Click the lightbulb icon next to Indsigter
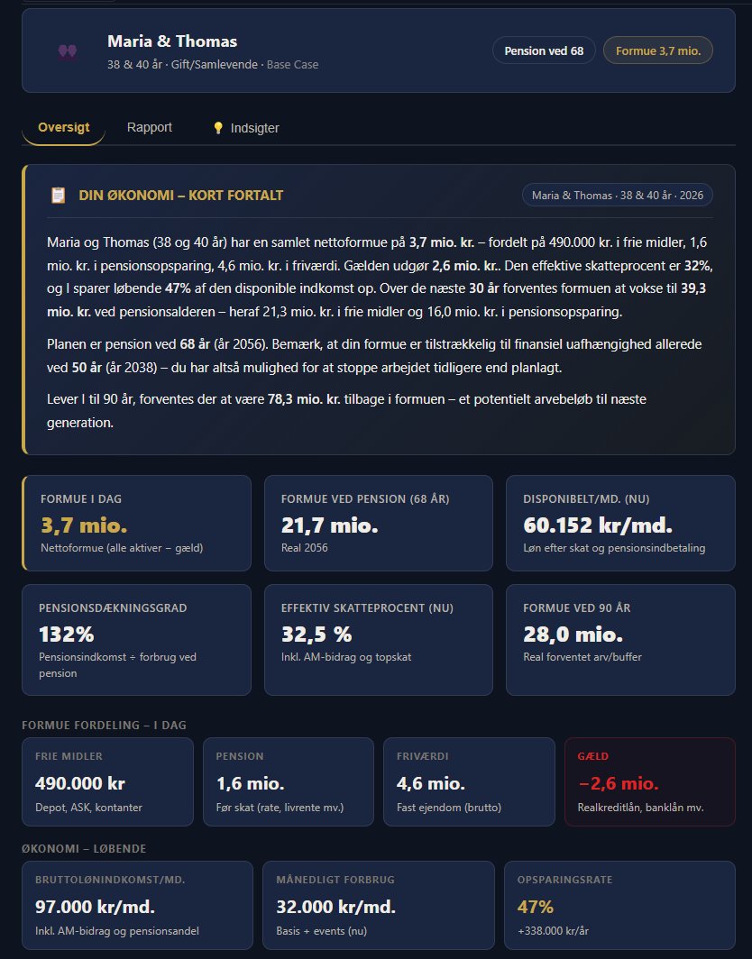Viewport: 752px width, 959px height. 217,128
